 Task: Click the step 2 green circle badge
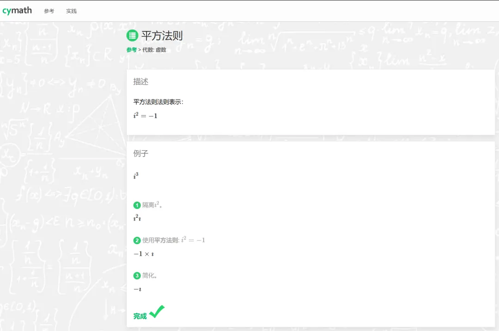click(x=137, y=240)
